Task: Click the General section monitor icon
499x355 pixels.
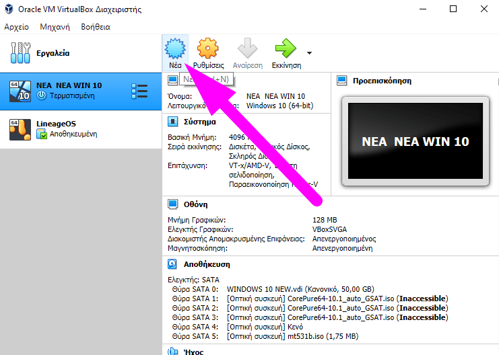Action: click(x=173, y=80)
